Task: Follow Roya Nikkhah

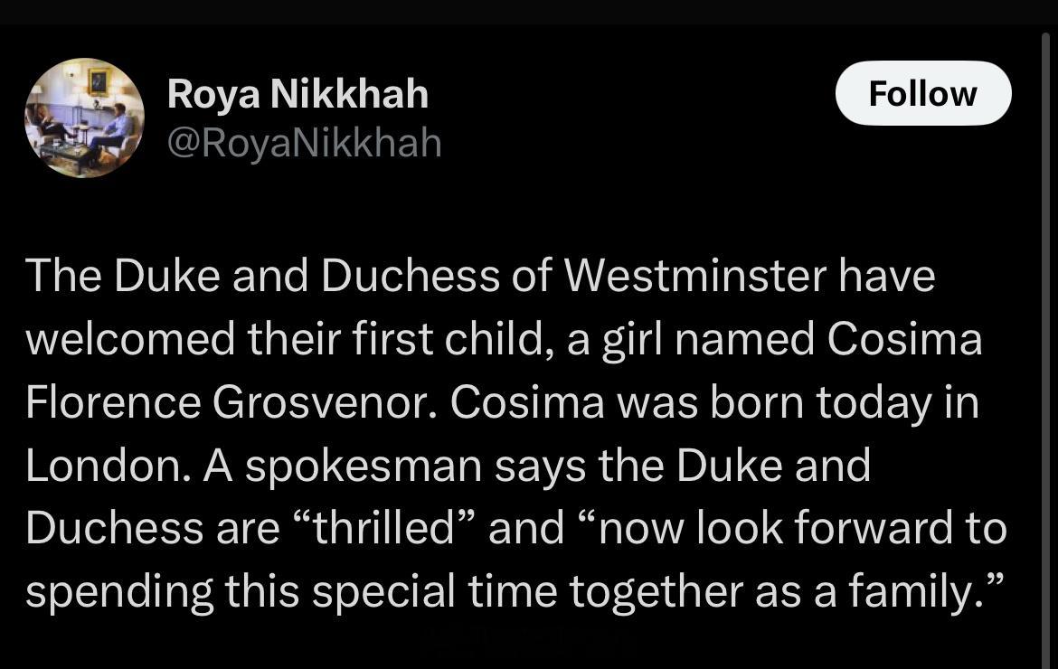Action: [x=923, y=93]
